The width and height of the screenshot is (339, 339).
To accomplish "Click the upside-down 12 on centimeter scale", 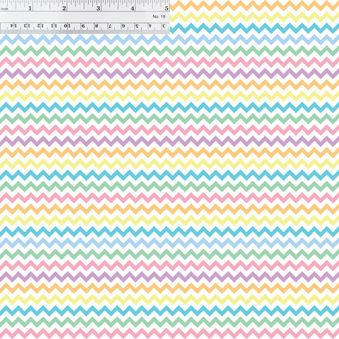I will pos(41,26).
